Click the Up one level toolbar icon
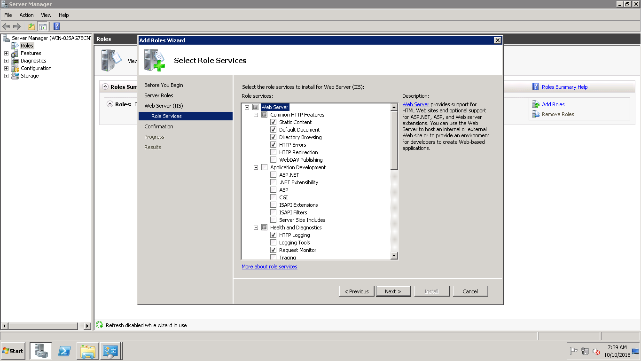Viewport: 641px width, 361px height. [31, 26]
